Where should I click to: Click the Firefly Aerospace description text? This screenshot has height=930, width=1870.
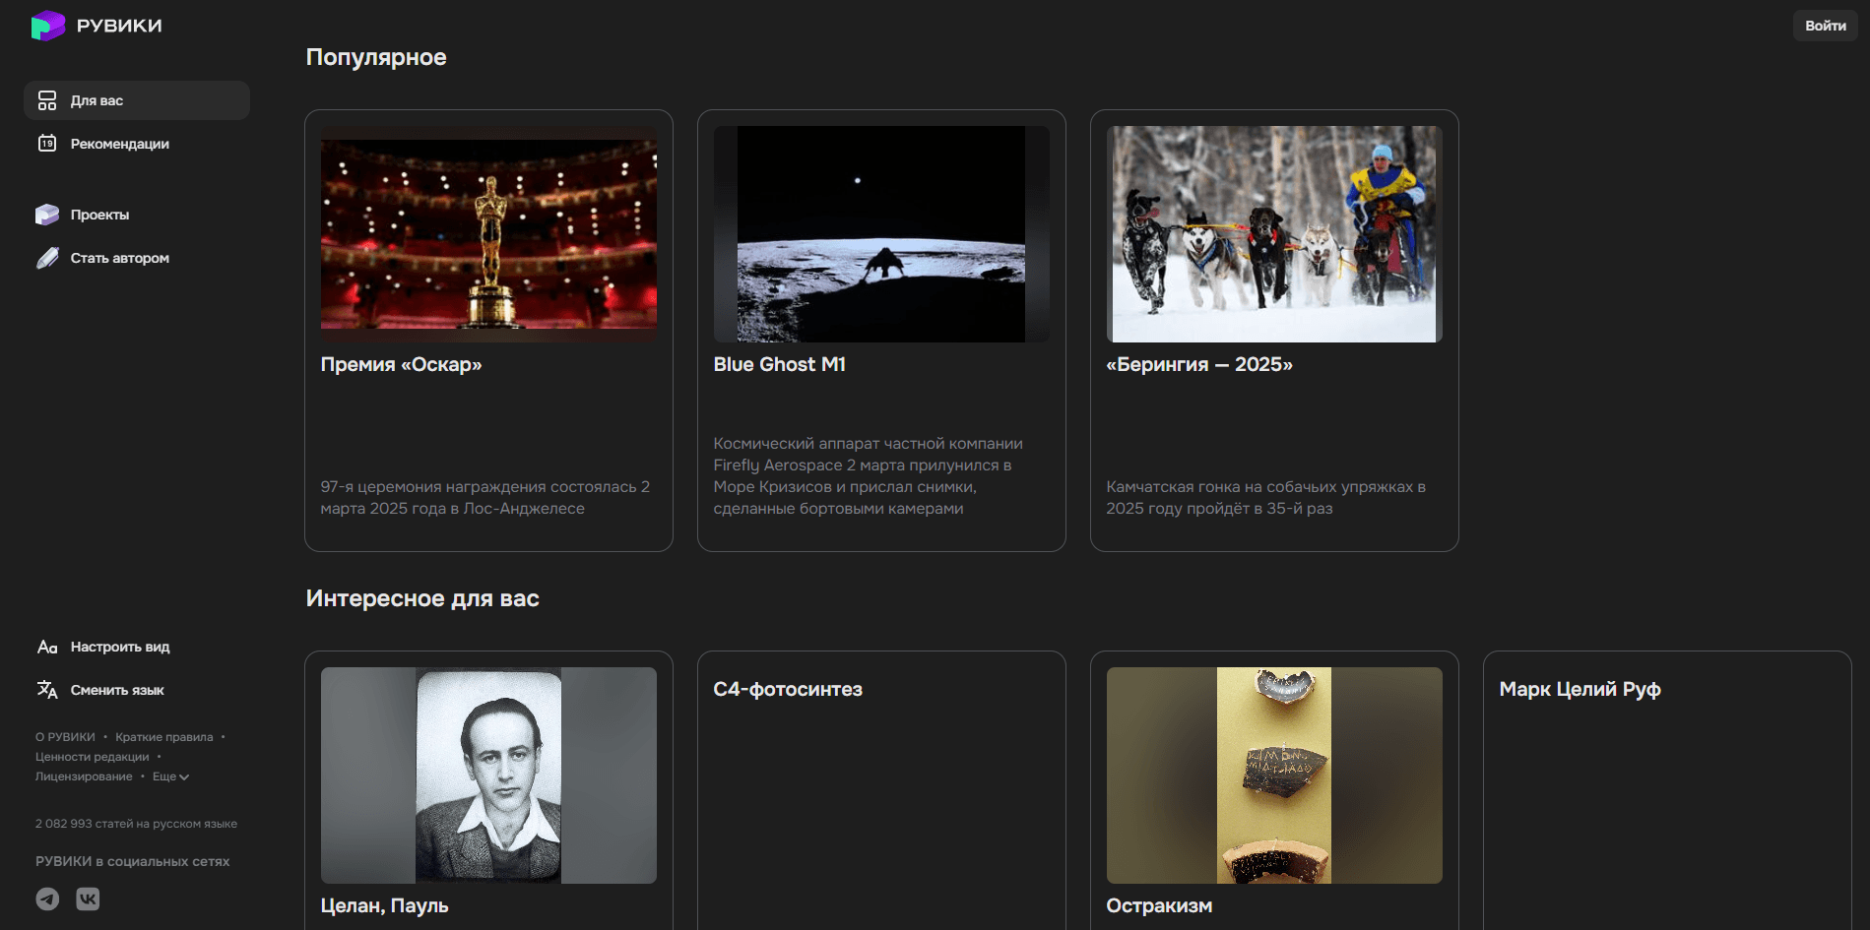(x=869, y=476)
